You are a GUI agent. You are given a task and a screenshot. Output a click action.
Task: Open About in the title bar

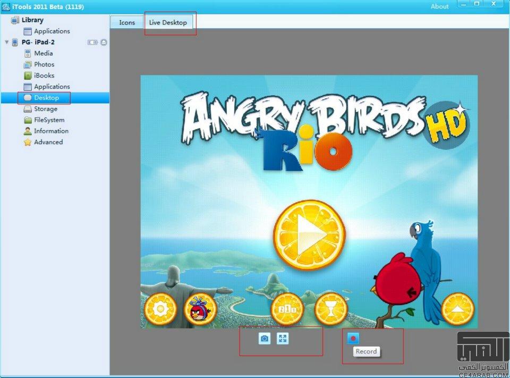pos(439,6)
